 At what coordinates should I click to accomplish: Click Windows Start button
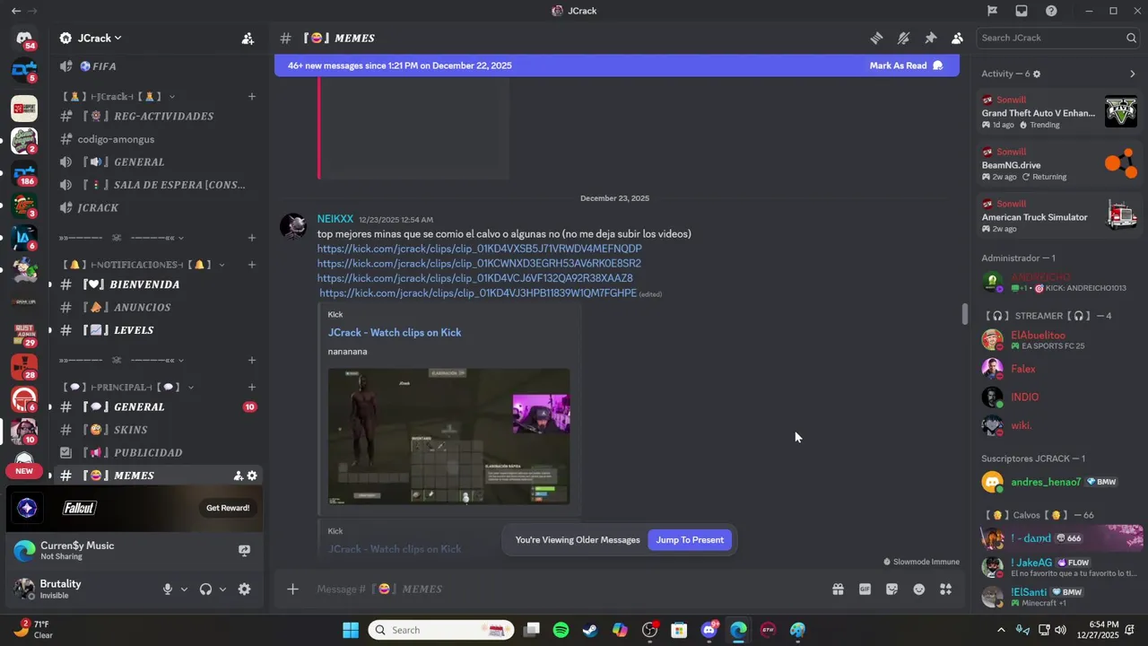(x=351, y=630)
